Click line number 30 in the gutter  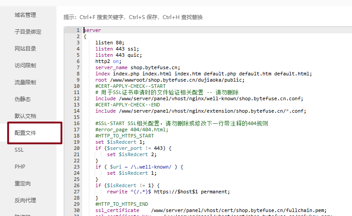(76, 210)
